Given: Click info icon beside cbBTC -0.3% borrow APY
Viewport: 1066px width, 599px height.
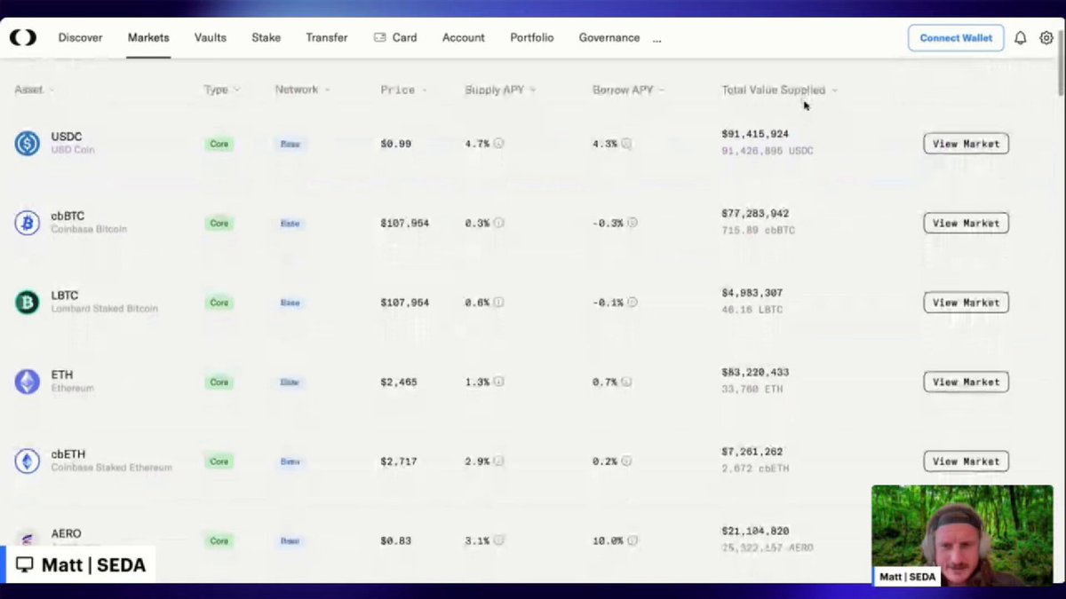Looking at the screenshot, I should pyautogui.click(x=632, y=223).
